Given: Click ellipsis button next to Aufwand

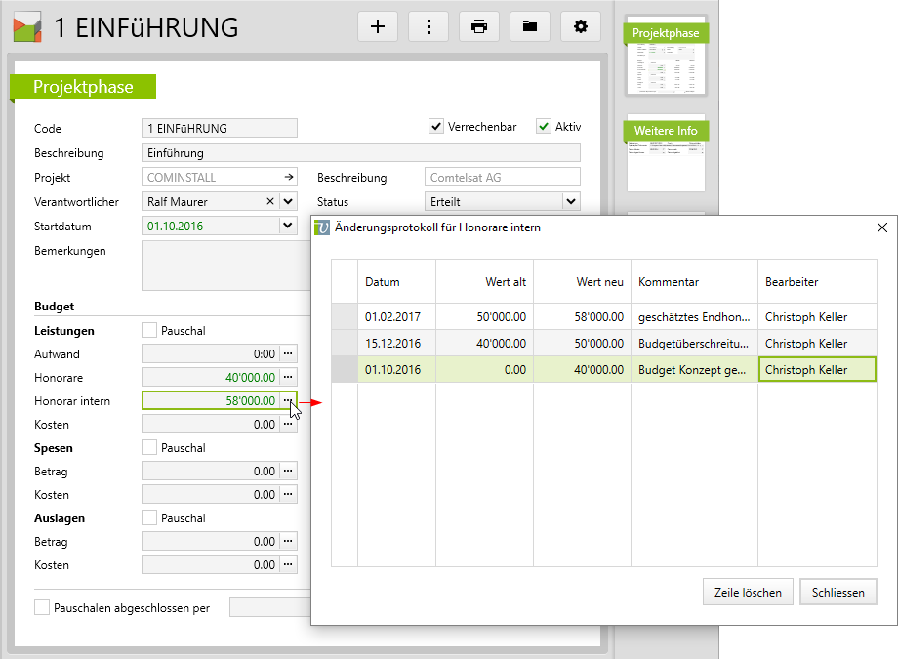Looking at the screenshot, I should pos(288,353).
